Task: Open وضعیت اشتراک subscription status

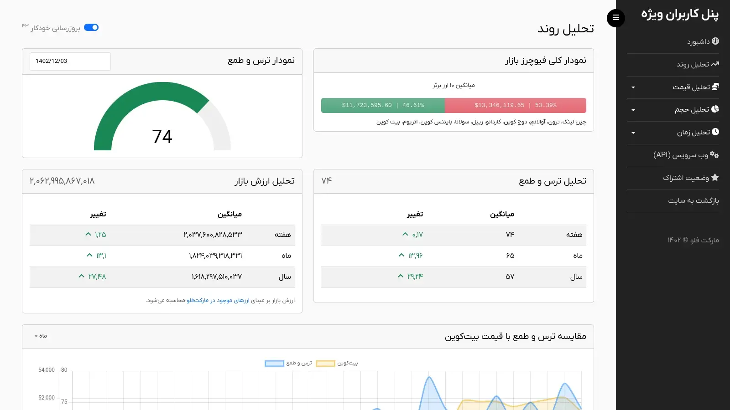Action: point(673,178)
